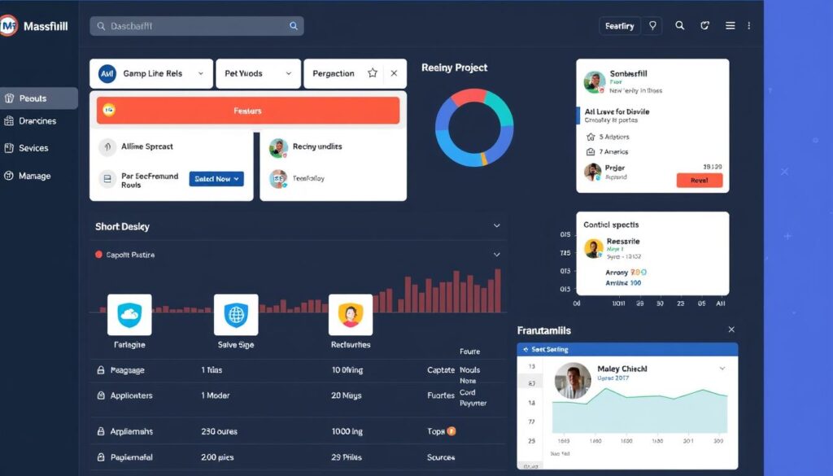The image size is (833, 476).
Task: Click the magnifier icon in top-right toolbar
Action: 680,26
